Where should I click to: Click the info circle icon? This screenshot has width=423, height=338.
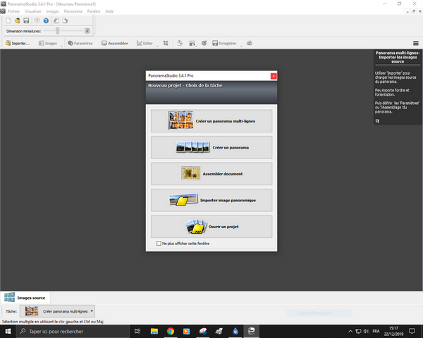click(x=37, y=20)
